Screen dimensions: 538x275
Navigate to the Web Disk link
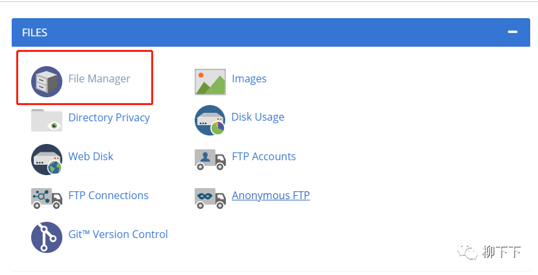(91, 156)
